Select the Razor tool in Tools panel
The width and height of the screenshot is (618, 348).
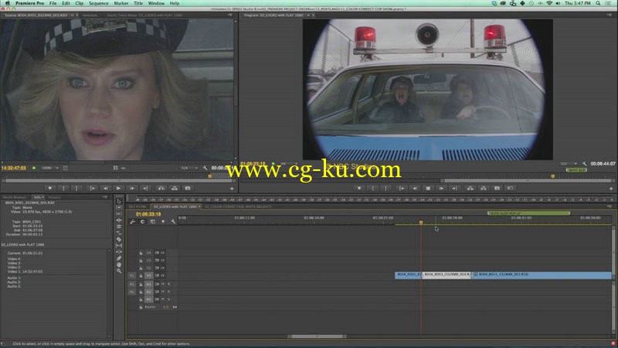tap(119, 239)
